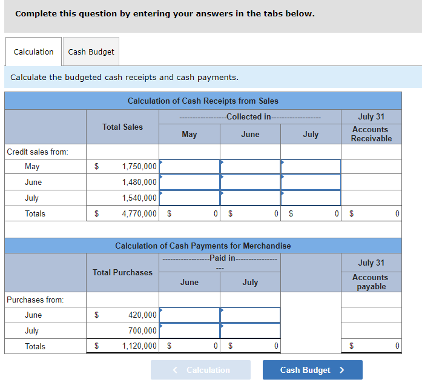Select July credit sales collected in July field
Viewport: 422px width, 382px height.
point(311,198)
